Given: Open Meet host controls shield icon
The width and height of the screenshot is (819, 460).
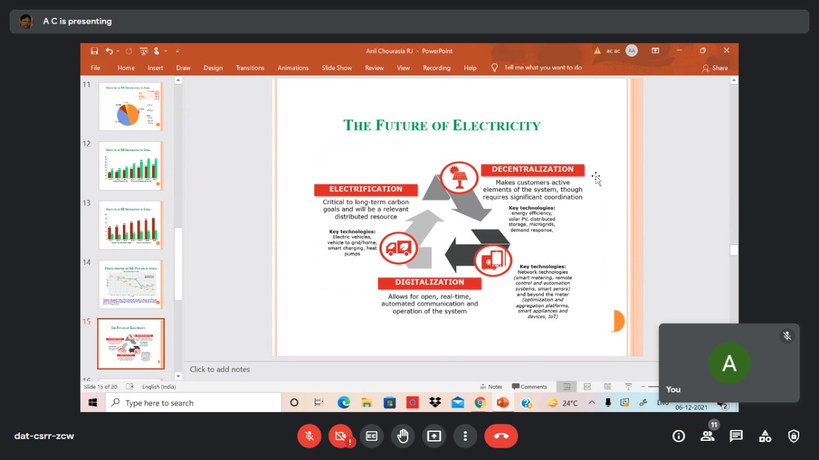Looking at the screenshot, I should [x=794, y=436].
